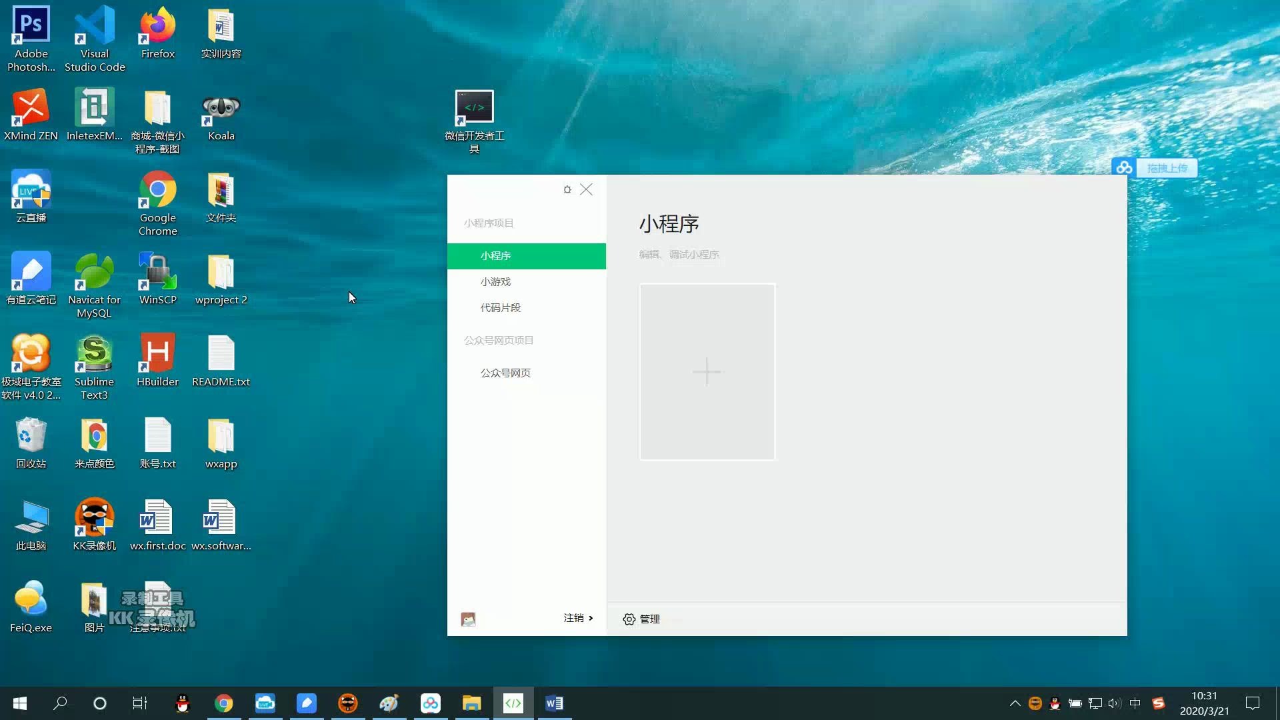
Task: Open 此电脑 desktop icon
Action: [x=31, y=525]
